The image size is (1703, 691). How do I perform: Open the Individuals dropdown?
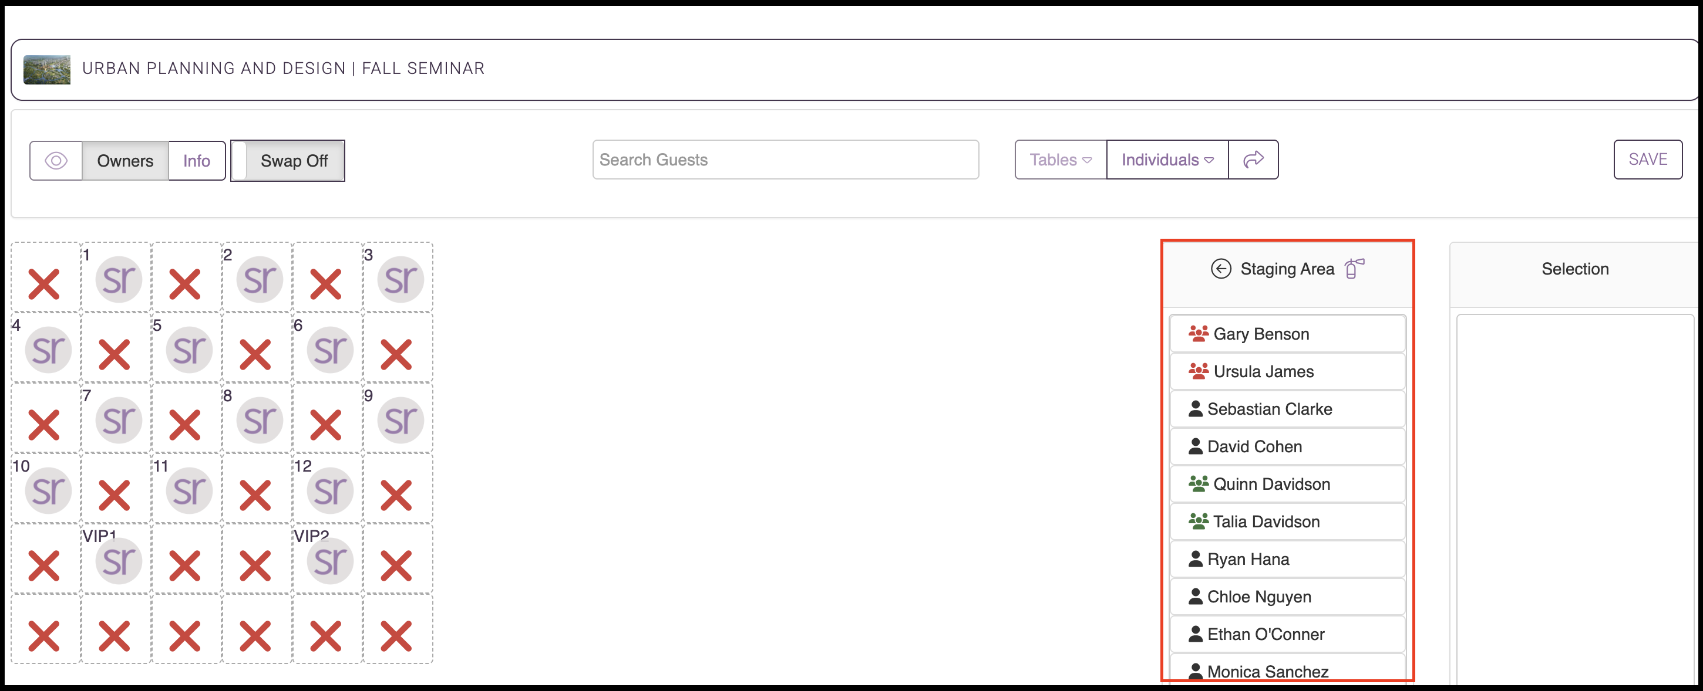point(1167,160)
